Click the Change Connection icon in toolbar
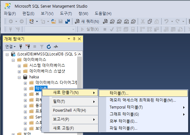Viewport: 190px width, 135px height. [x=18, y=29]
